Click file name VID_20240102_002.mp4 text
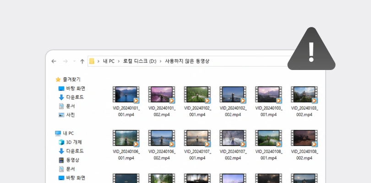 coord(233,111)
